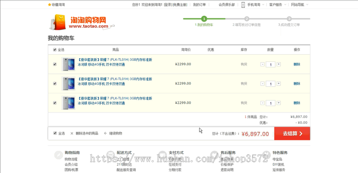Open the 在线支付 footer link

click(x=175, y=165)
